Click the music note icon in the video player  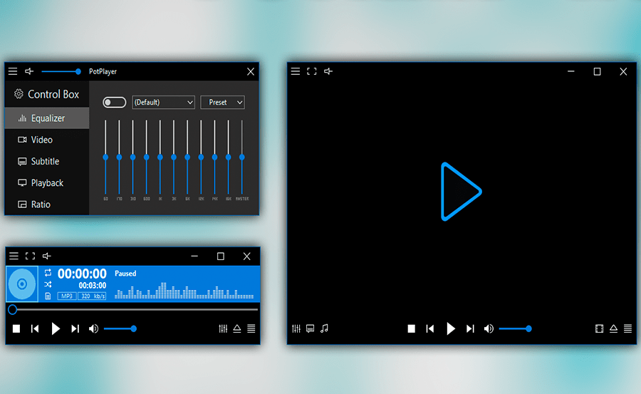click(324, 328)
